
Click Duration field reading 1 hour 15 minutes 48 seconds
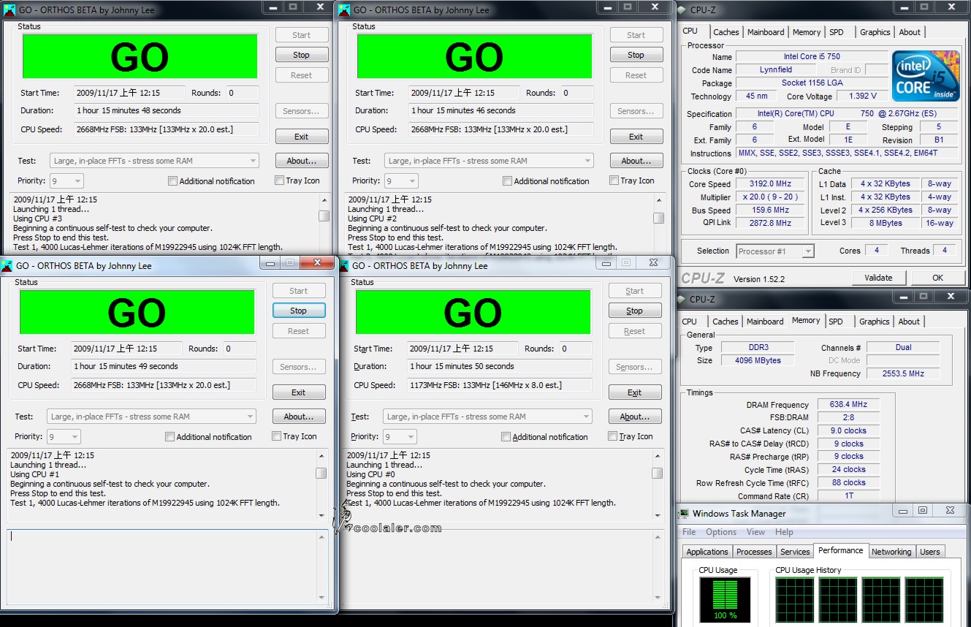pyautogui.click(x=167, y=111)
